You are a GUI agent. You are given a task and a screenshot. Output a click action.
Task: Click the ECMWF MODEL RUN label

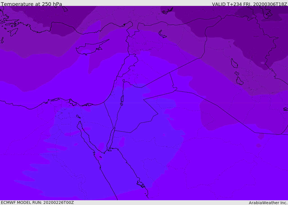pos(37,202)
